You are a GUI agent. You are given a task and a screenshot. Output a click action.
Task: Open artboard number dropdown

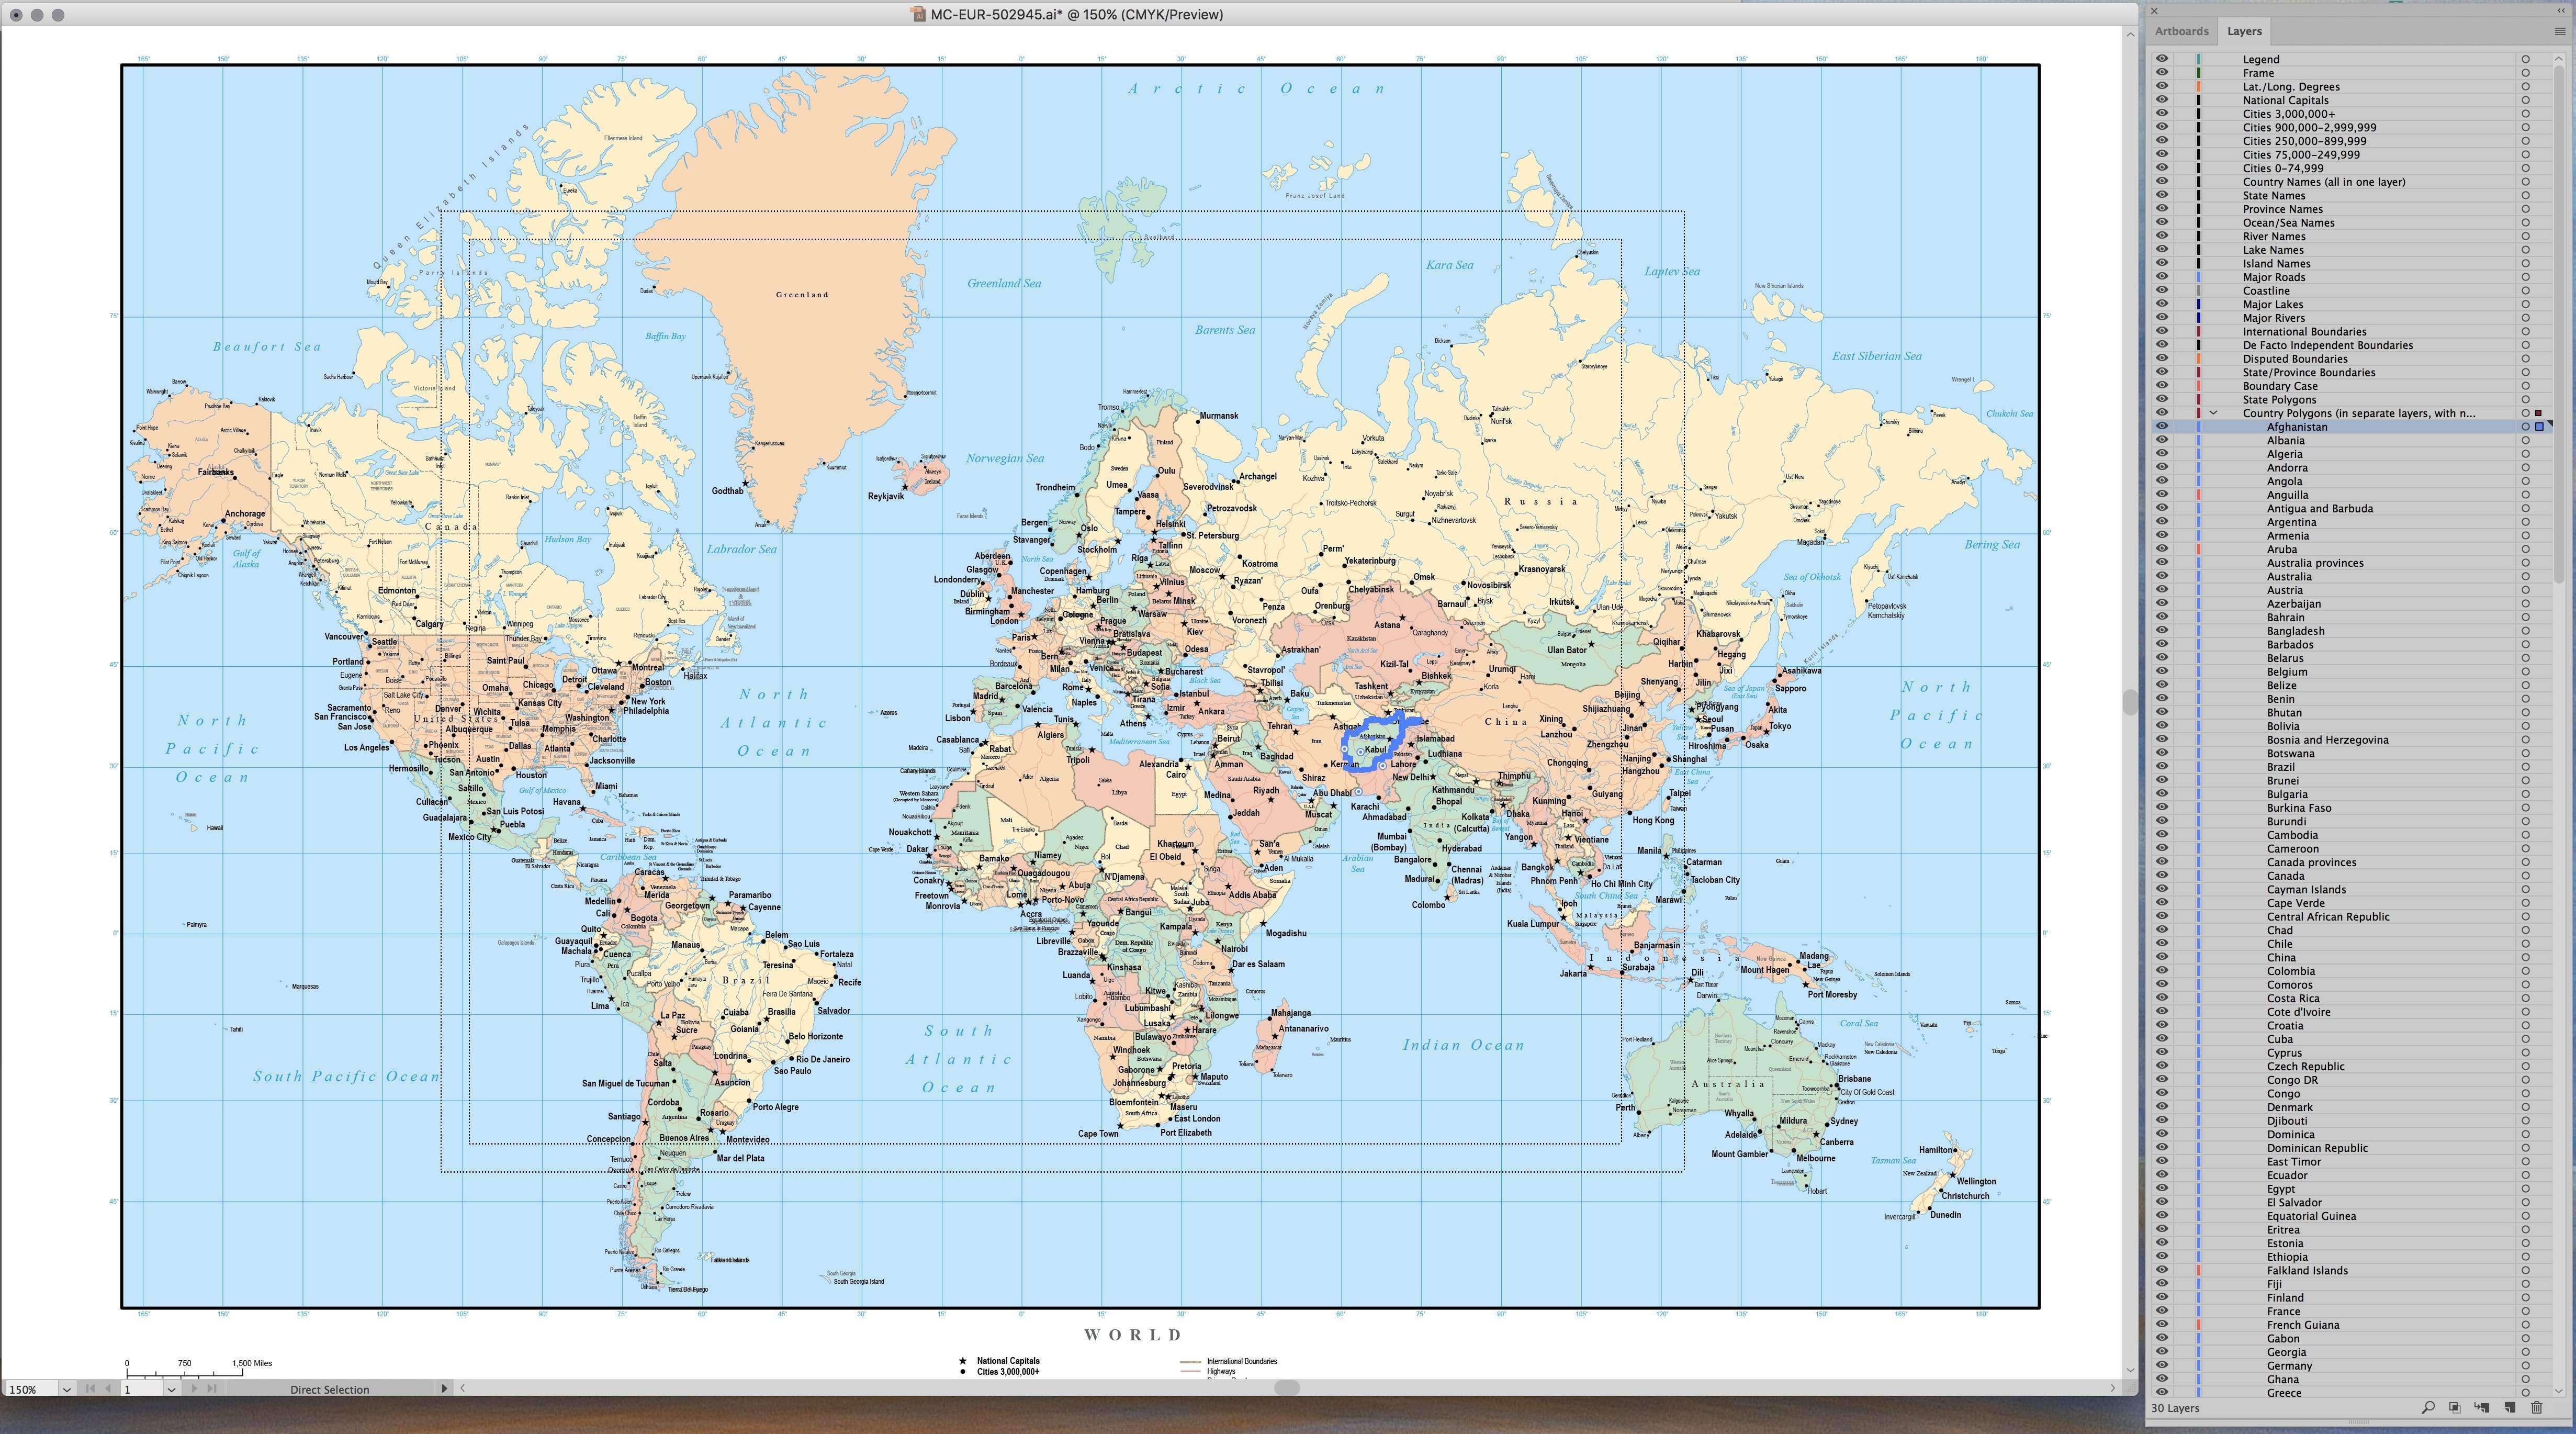click(x=171, y=1389)
